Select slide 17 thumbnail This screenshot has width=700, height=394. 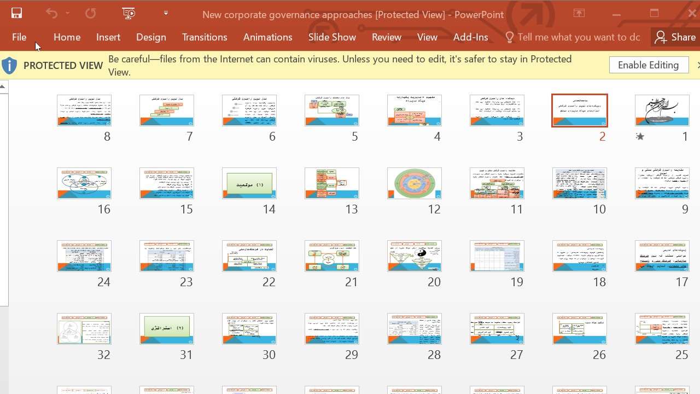click(x=662, y=256)
